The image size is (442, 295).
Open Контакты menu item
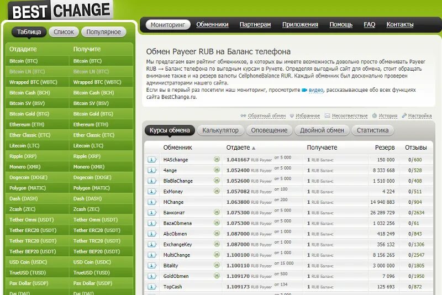[x=400, y=24]
